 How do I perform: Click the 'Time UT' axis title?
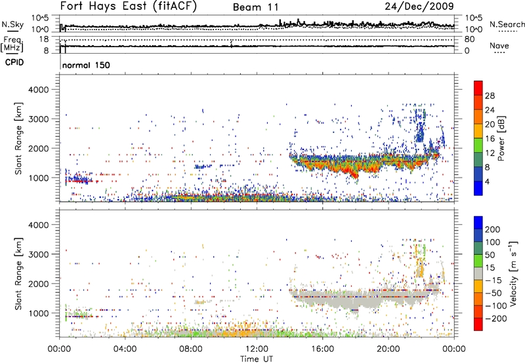point(257,358)
